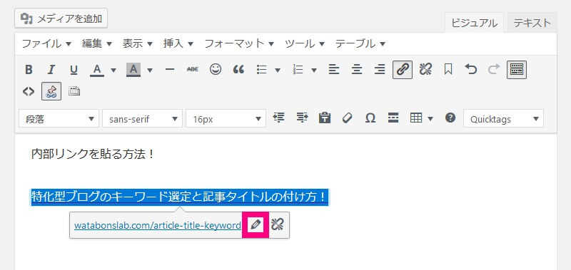Undo the last action
The height and width of the screenshot is (270, 571).
(471, 69)
